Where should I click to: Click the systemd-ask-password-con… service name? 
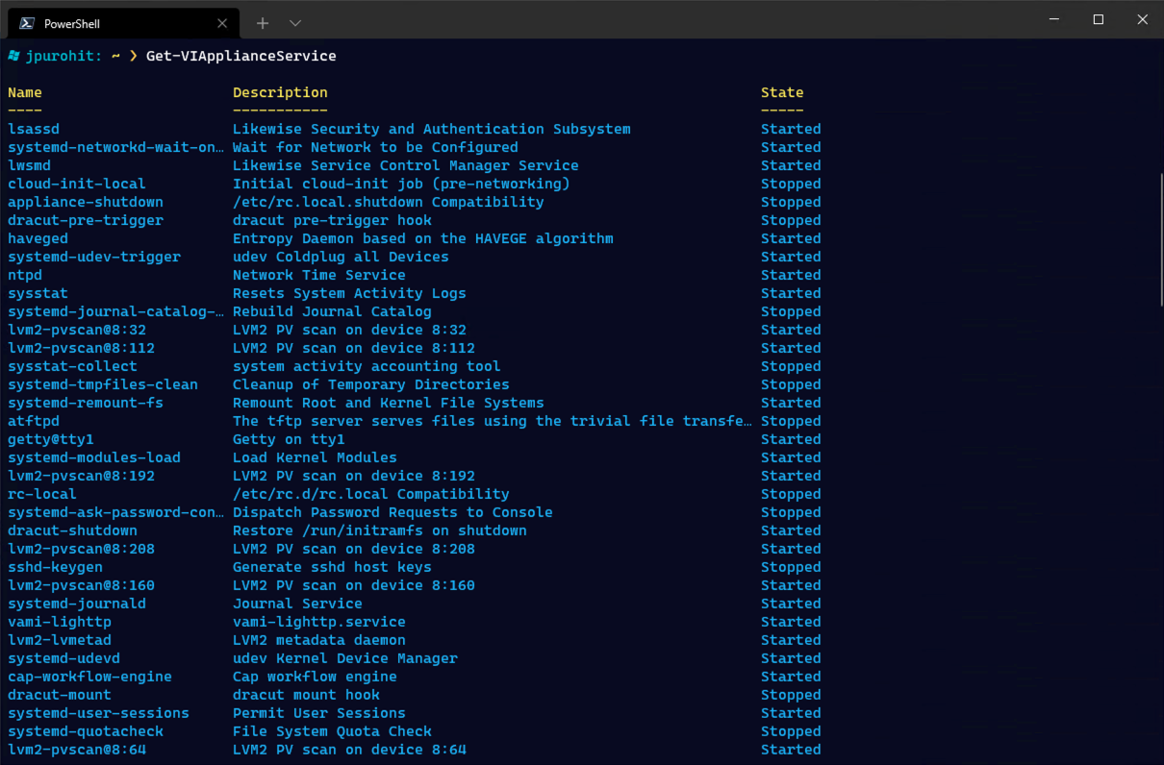click(x=115, y=512)
